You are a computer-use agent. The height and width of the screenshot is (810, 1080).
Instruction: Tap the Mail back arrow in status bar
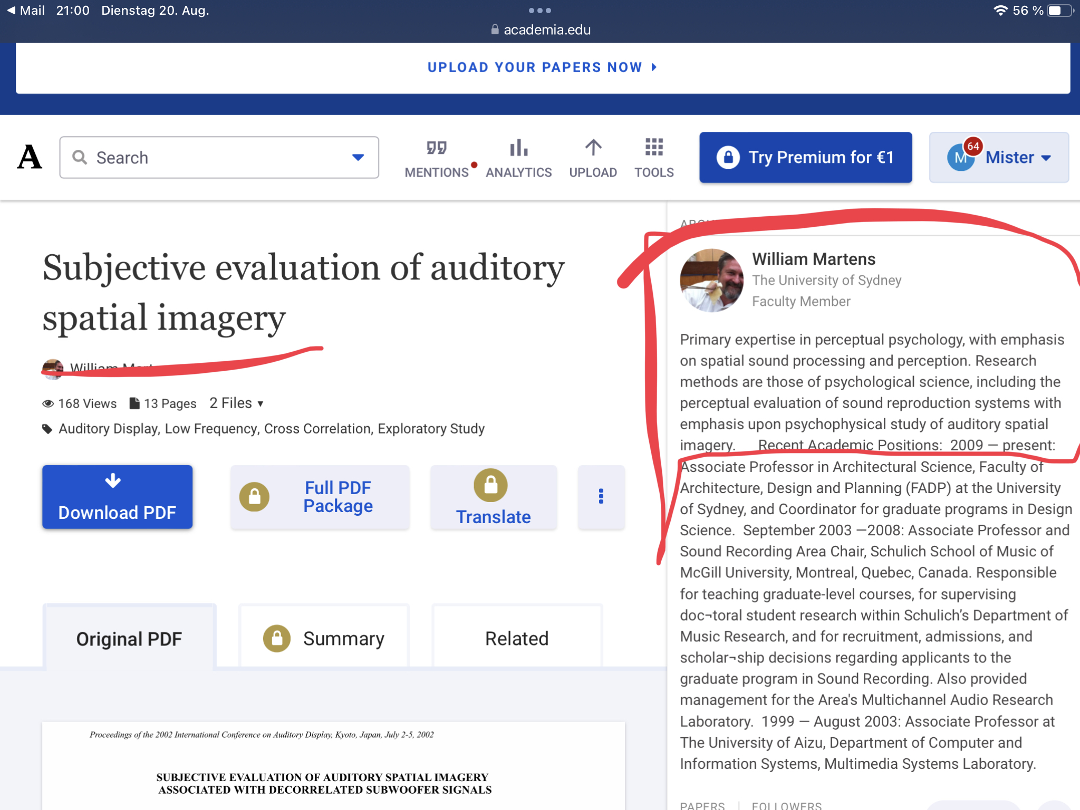point(11,10)
